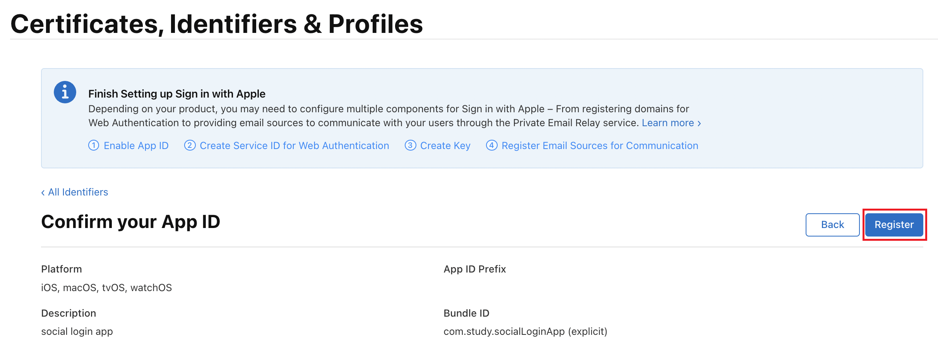Open the Create Key step link
This screenshot has height=360, width=938.
click(x=445, y=146)
